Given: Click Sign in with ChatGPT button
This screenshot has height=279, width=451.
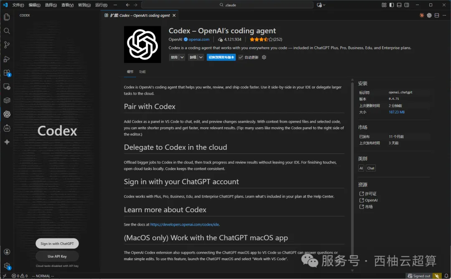Looking at the screenshot, I should tap(57, 244).
